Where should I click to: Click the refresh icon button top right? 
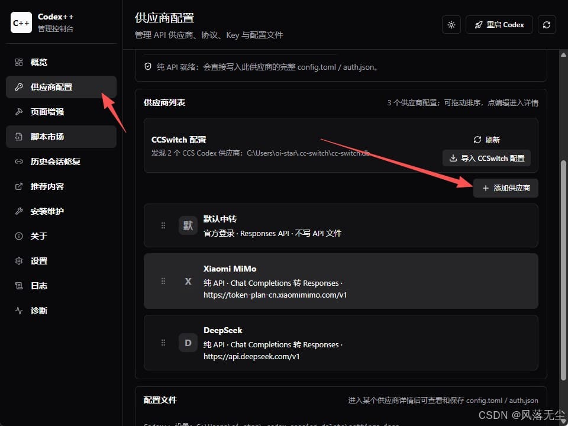547,25
